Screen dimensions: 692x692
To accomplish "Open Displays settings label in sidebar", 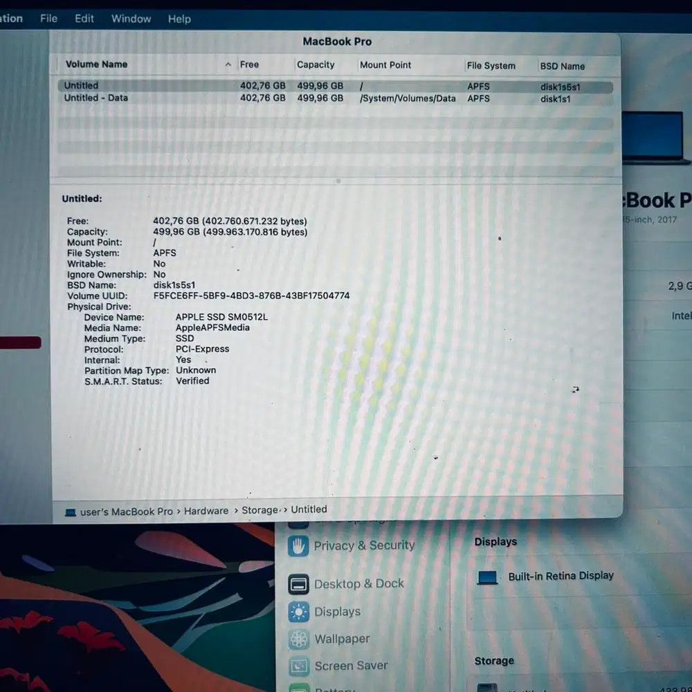I will (x=337, y=612).
